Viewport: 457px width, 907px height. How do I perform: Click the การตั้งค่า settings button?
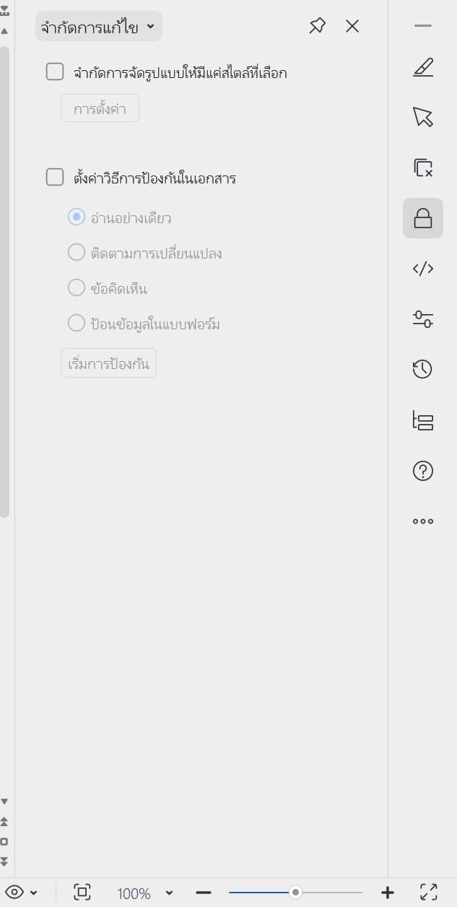(x=100, y=108)
